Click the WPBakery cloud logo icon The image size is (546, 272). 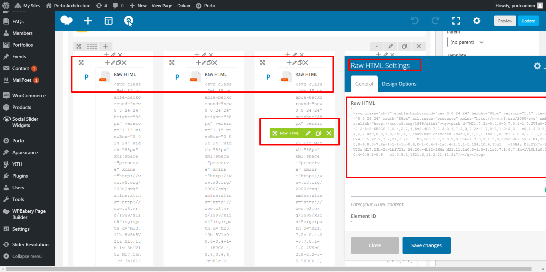click(67, 21)
